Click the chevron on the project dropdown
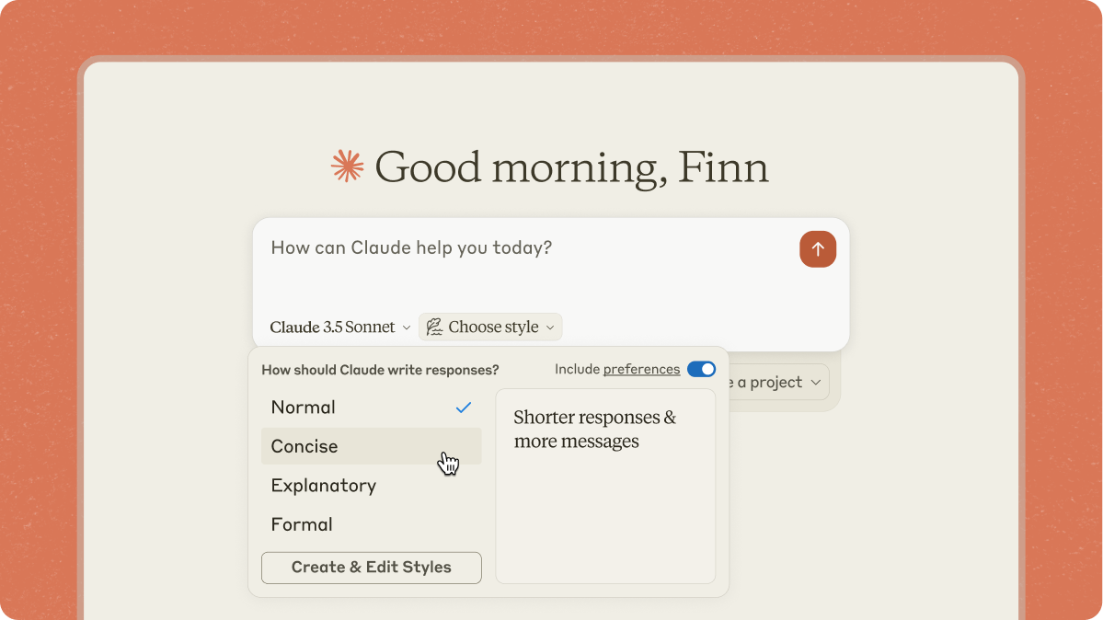The height and width of the screenshot is (620, 1103). pos(815,383)
